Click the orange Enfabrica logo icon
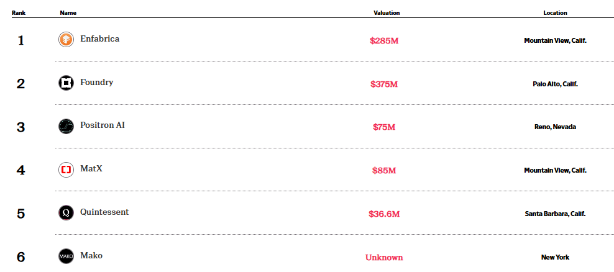 tap(66, 40)
